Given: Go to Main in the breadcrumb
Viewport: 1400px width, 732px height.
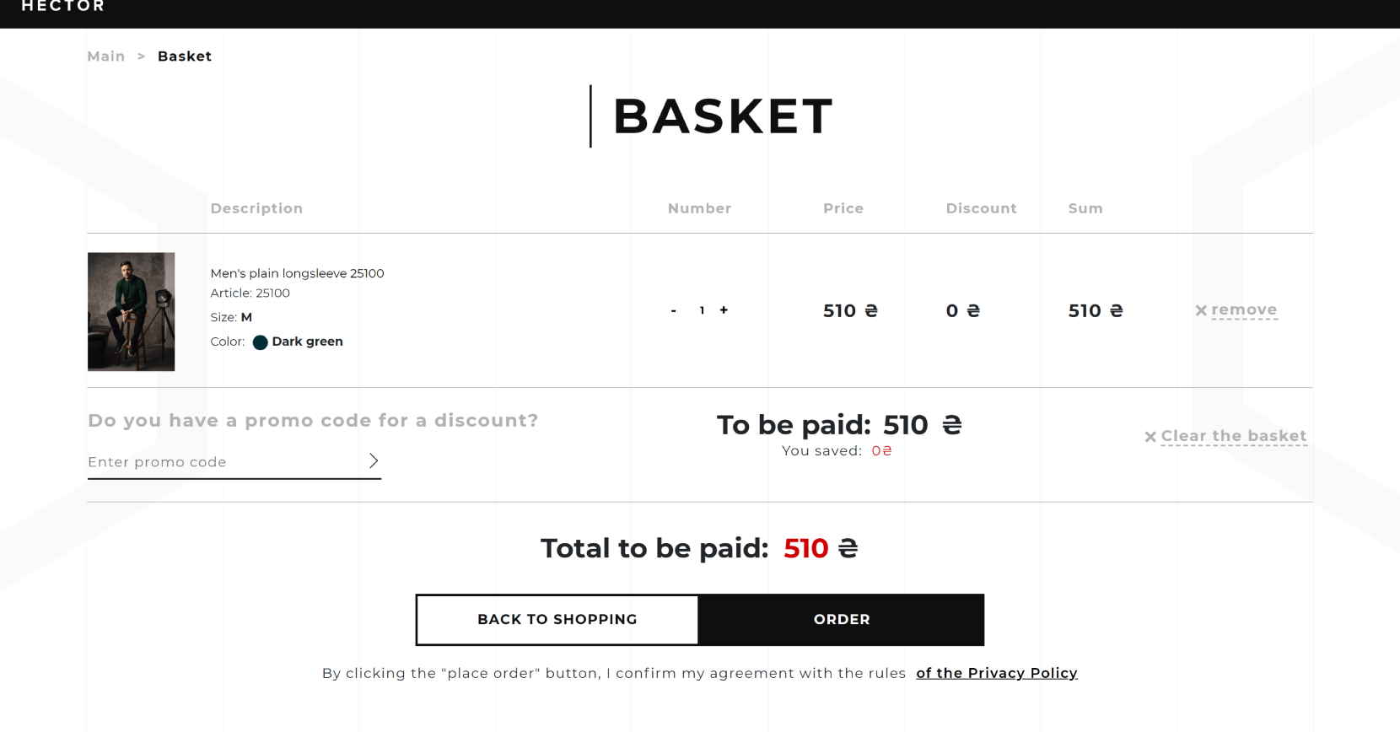Looking at the screenshot, I should 106,57.
